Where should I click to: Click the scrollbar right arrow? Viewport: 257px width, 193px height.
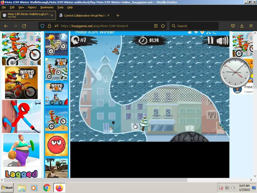(251, 180)
